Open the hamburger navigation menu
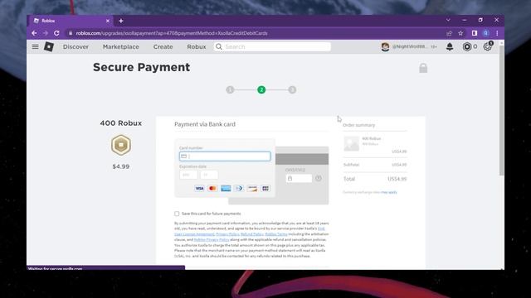This screenshot has height=298, width=531. click(x=35, y=46)
